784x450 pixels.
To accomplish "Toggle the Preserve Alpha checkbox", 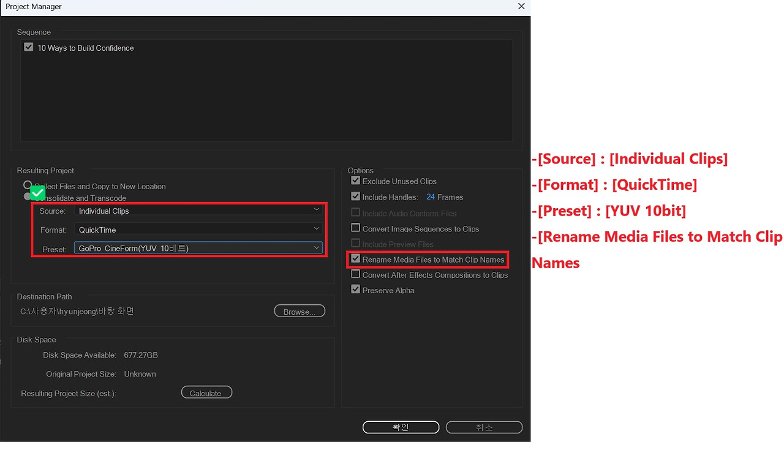I will click(355, 290).
